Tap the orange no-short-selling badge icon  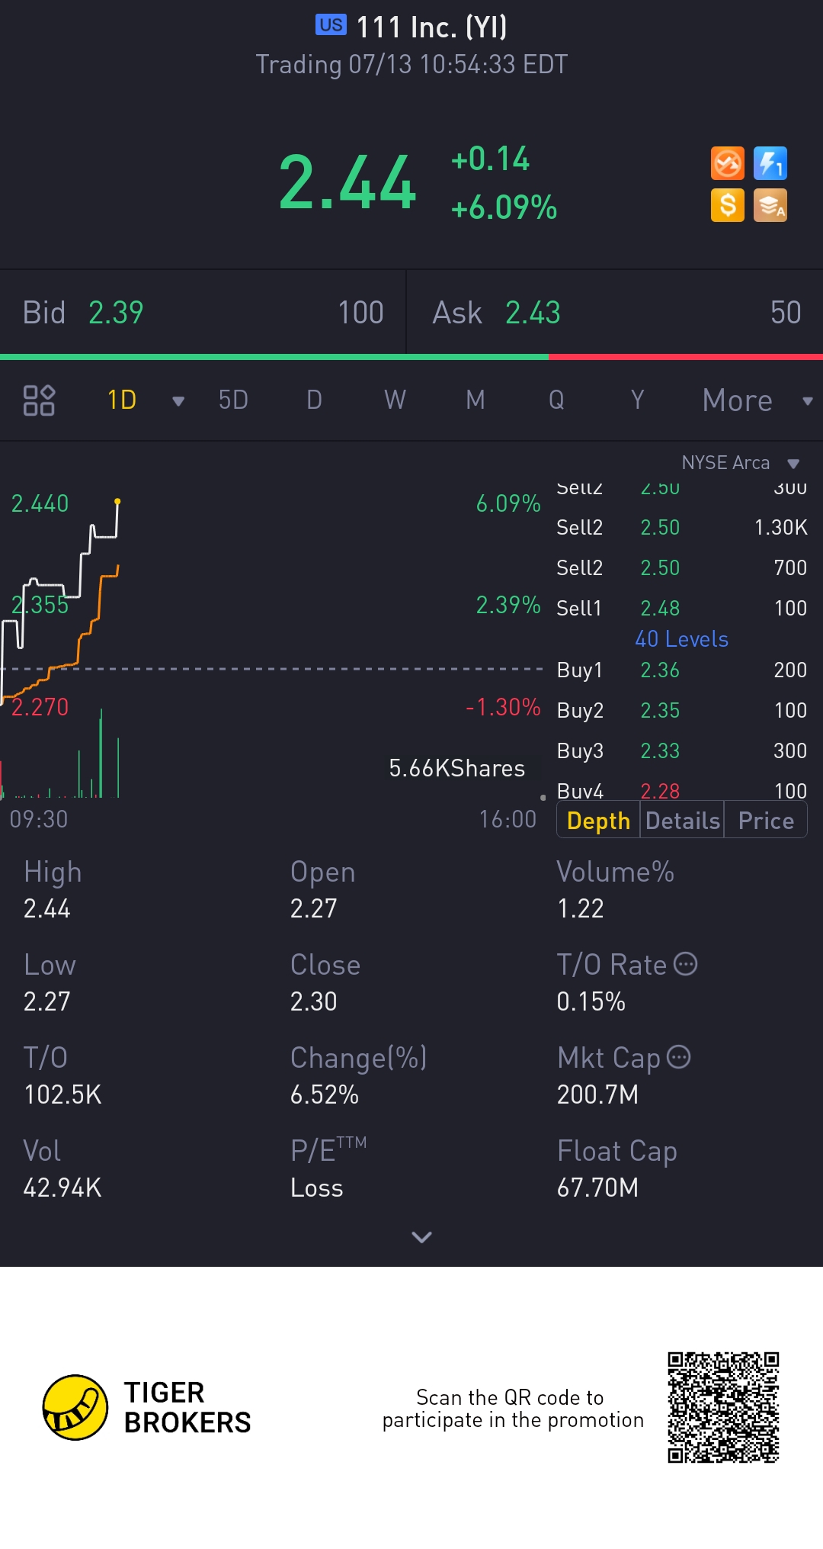727,163
